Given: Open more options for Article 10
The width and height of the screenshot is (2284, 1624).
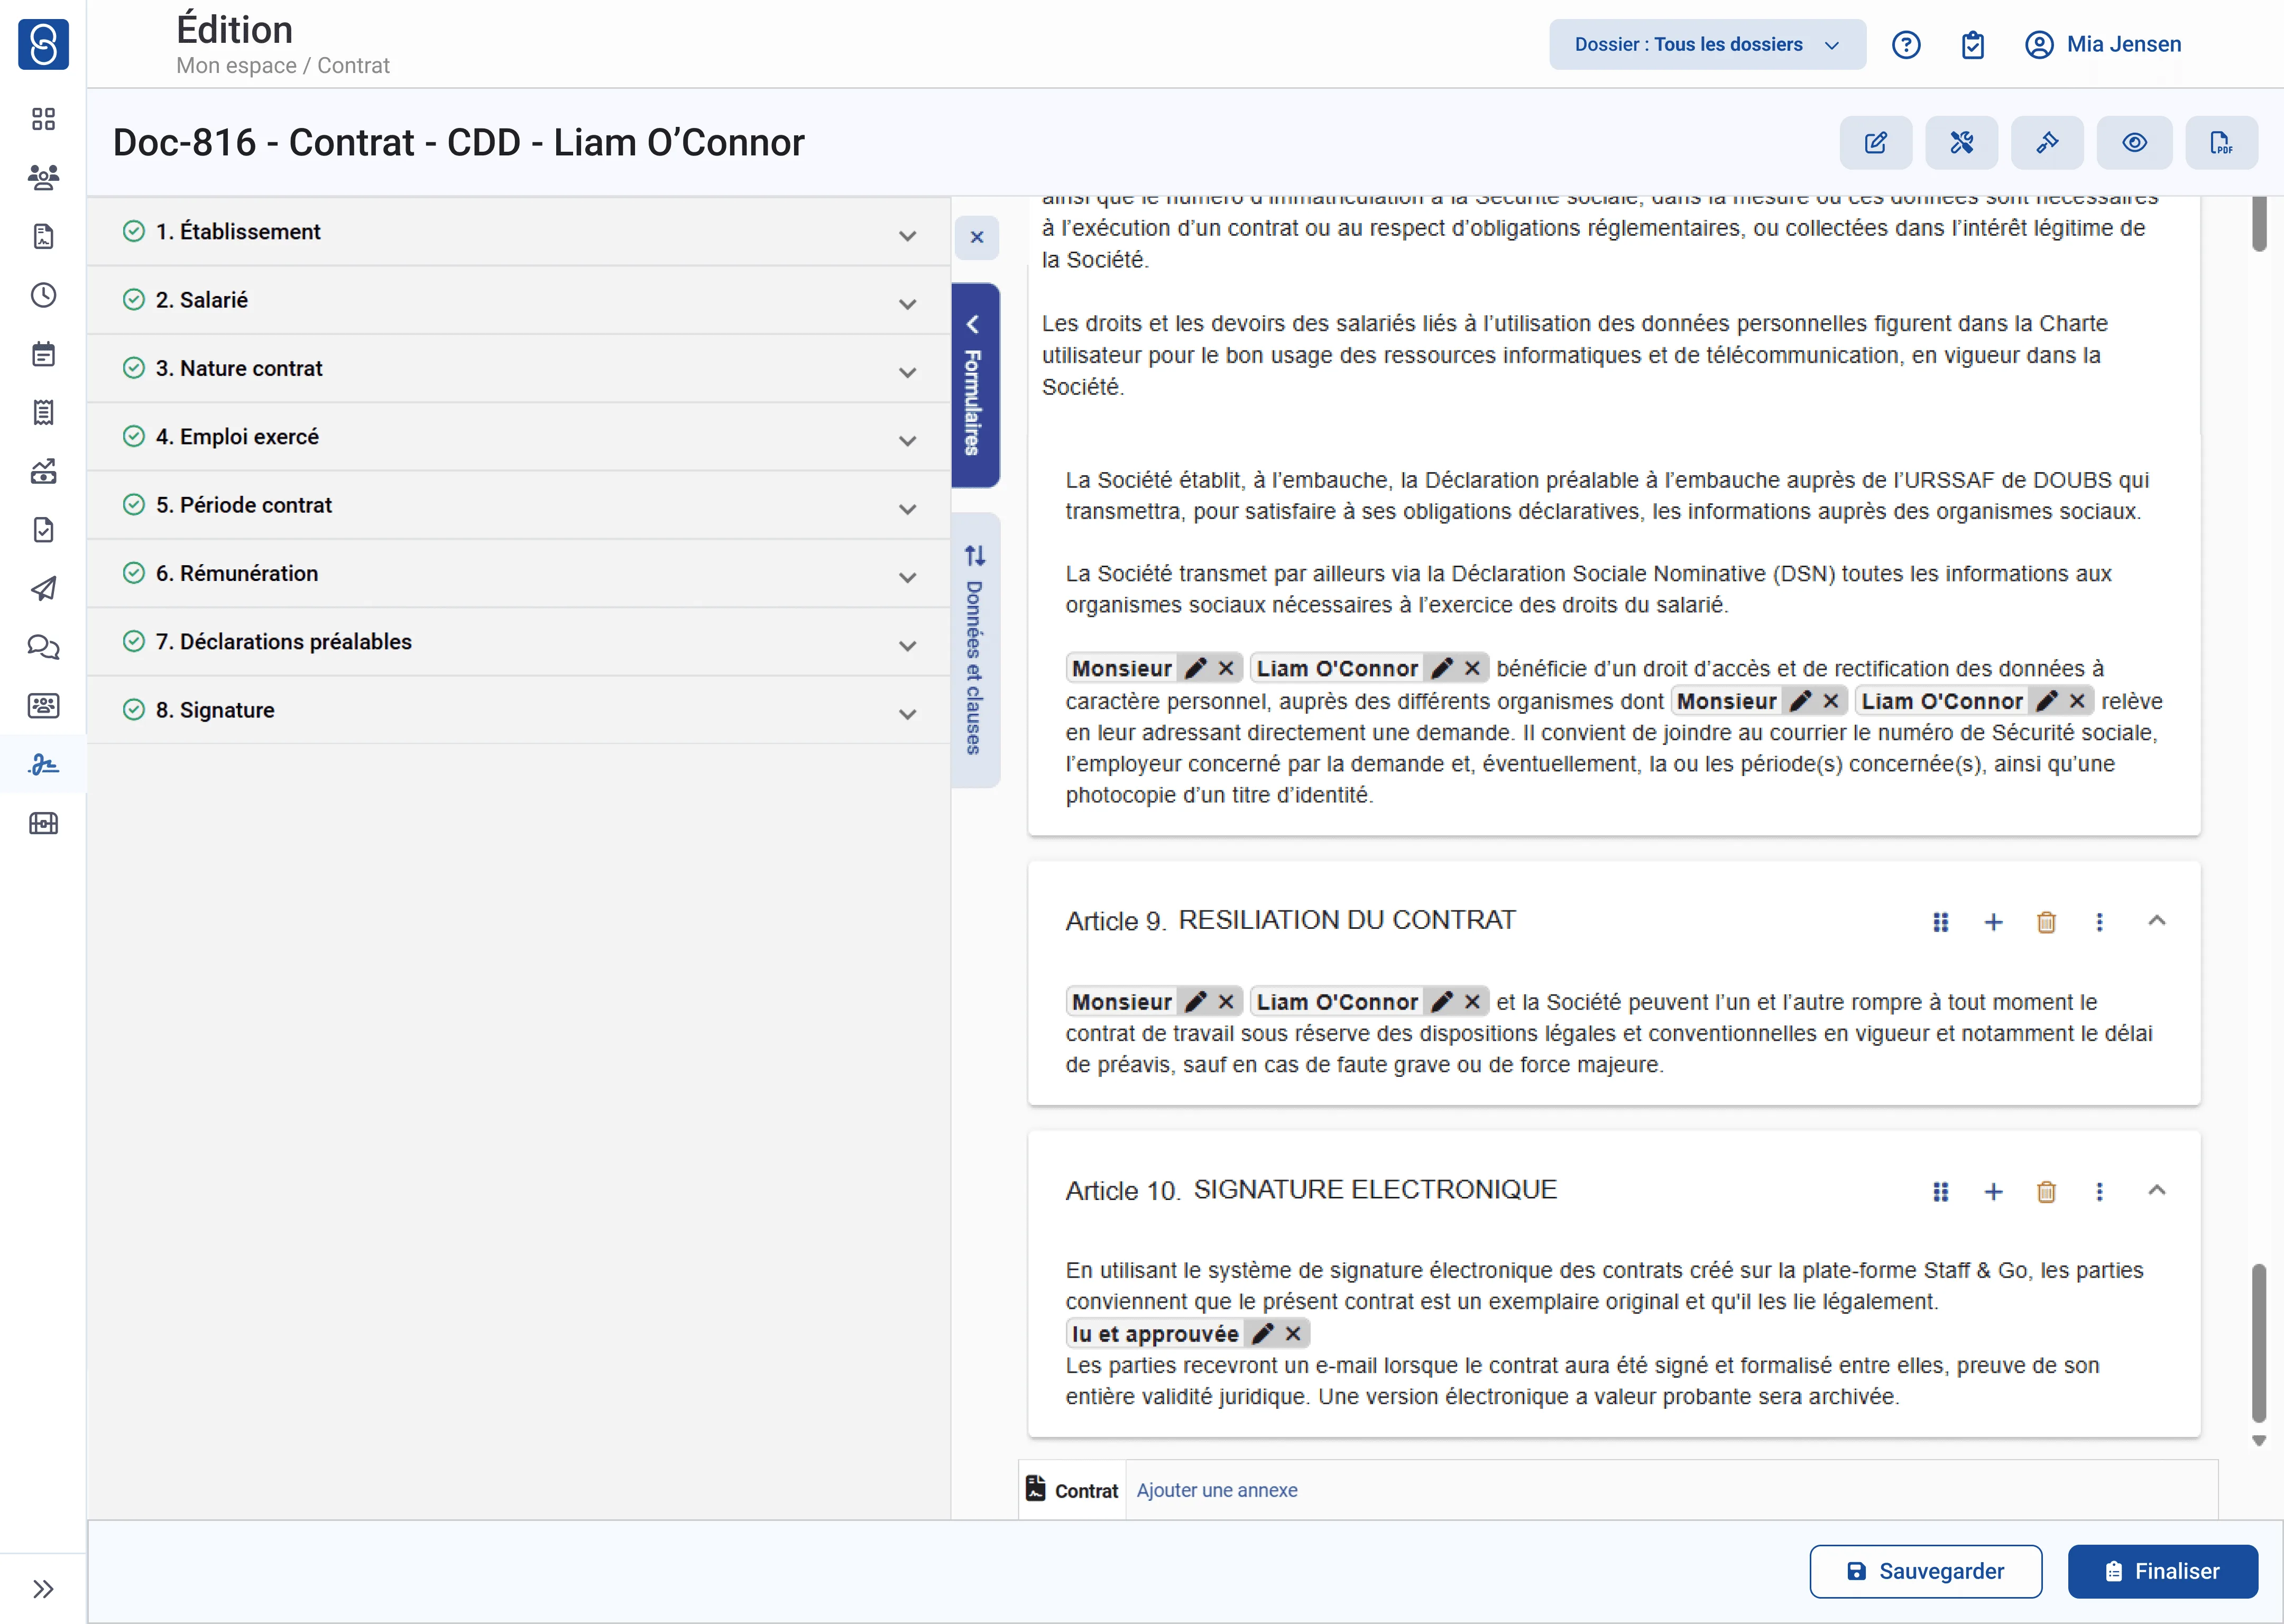Looking at the screenshot, I should point(2100,1192).
